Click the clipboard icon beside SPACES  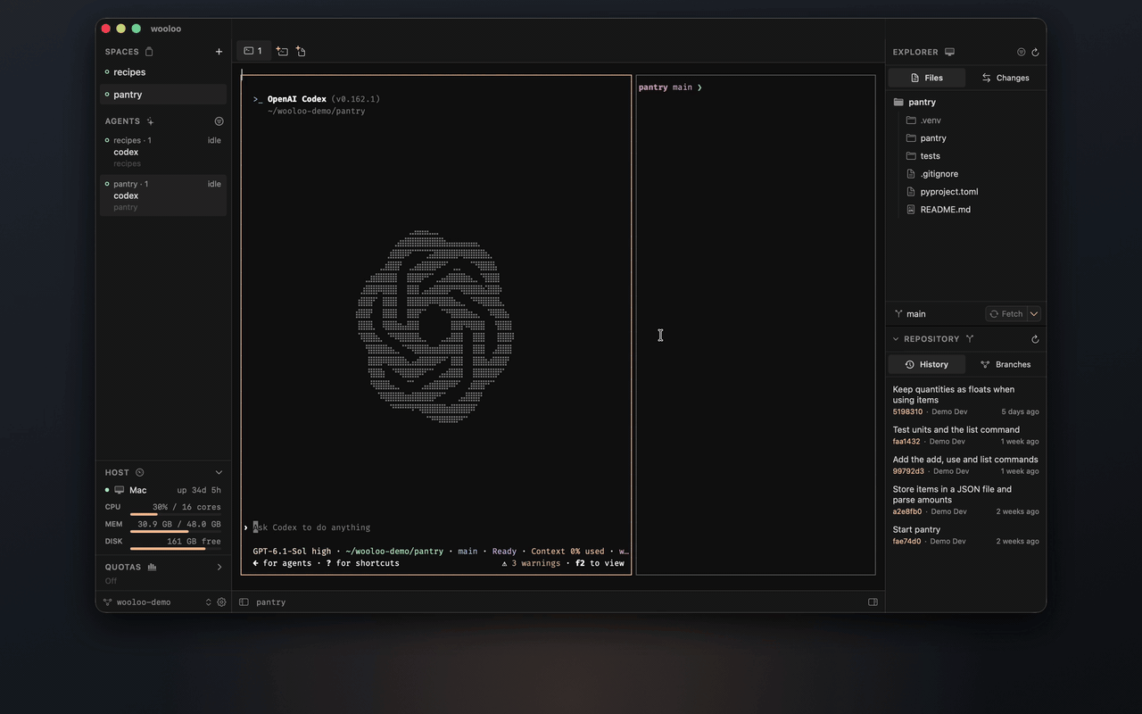click(x=149, y=52)
